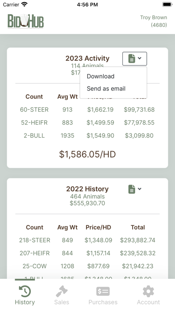Open the 2023 Activity document dropdown button

(134, 59)
